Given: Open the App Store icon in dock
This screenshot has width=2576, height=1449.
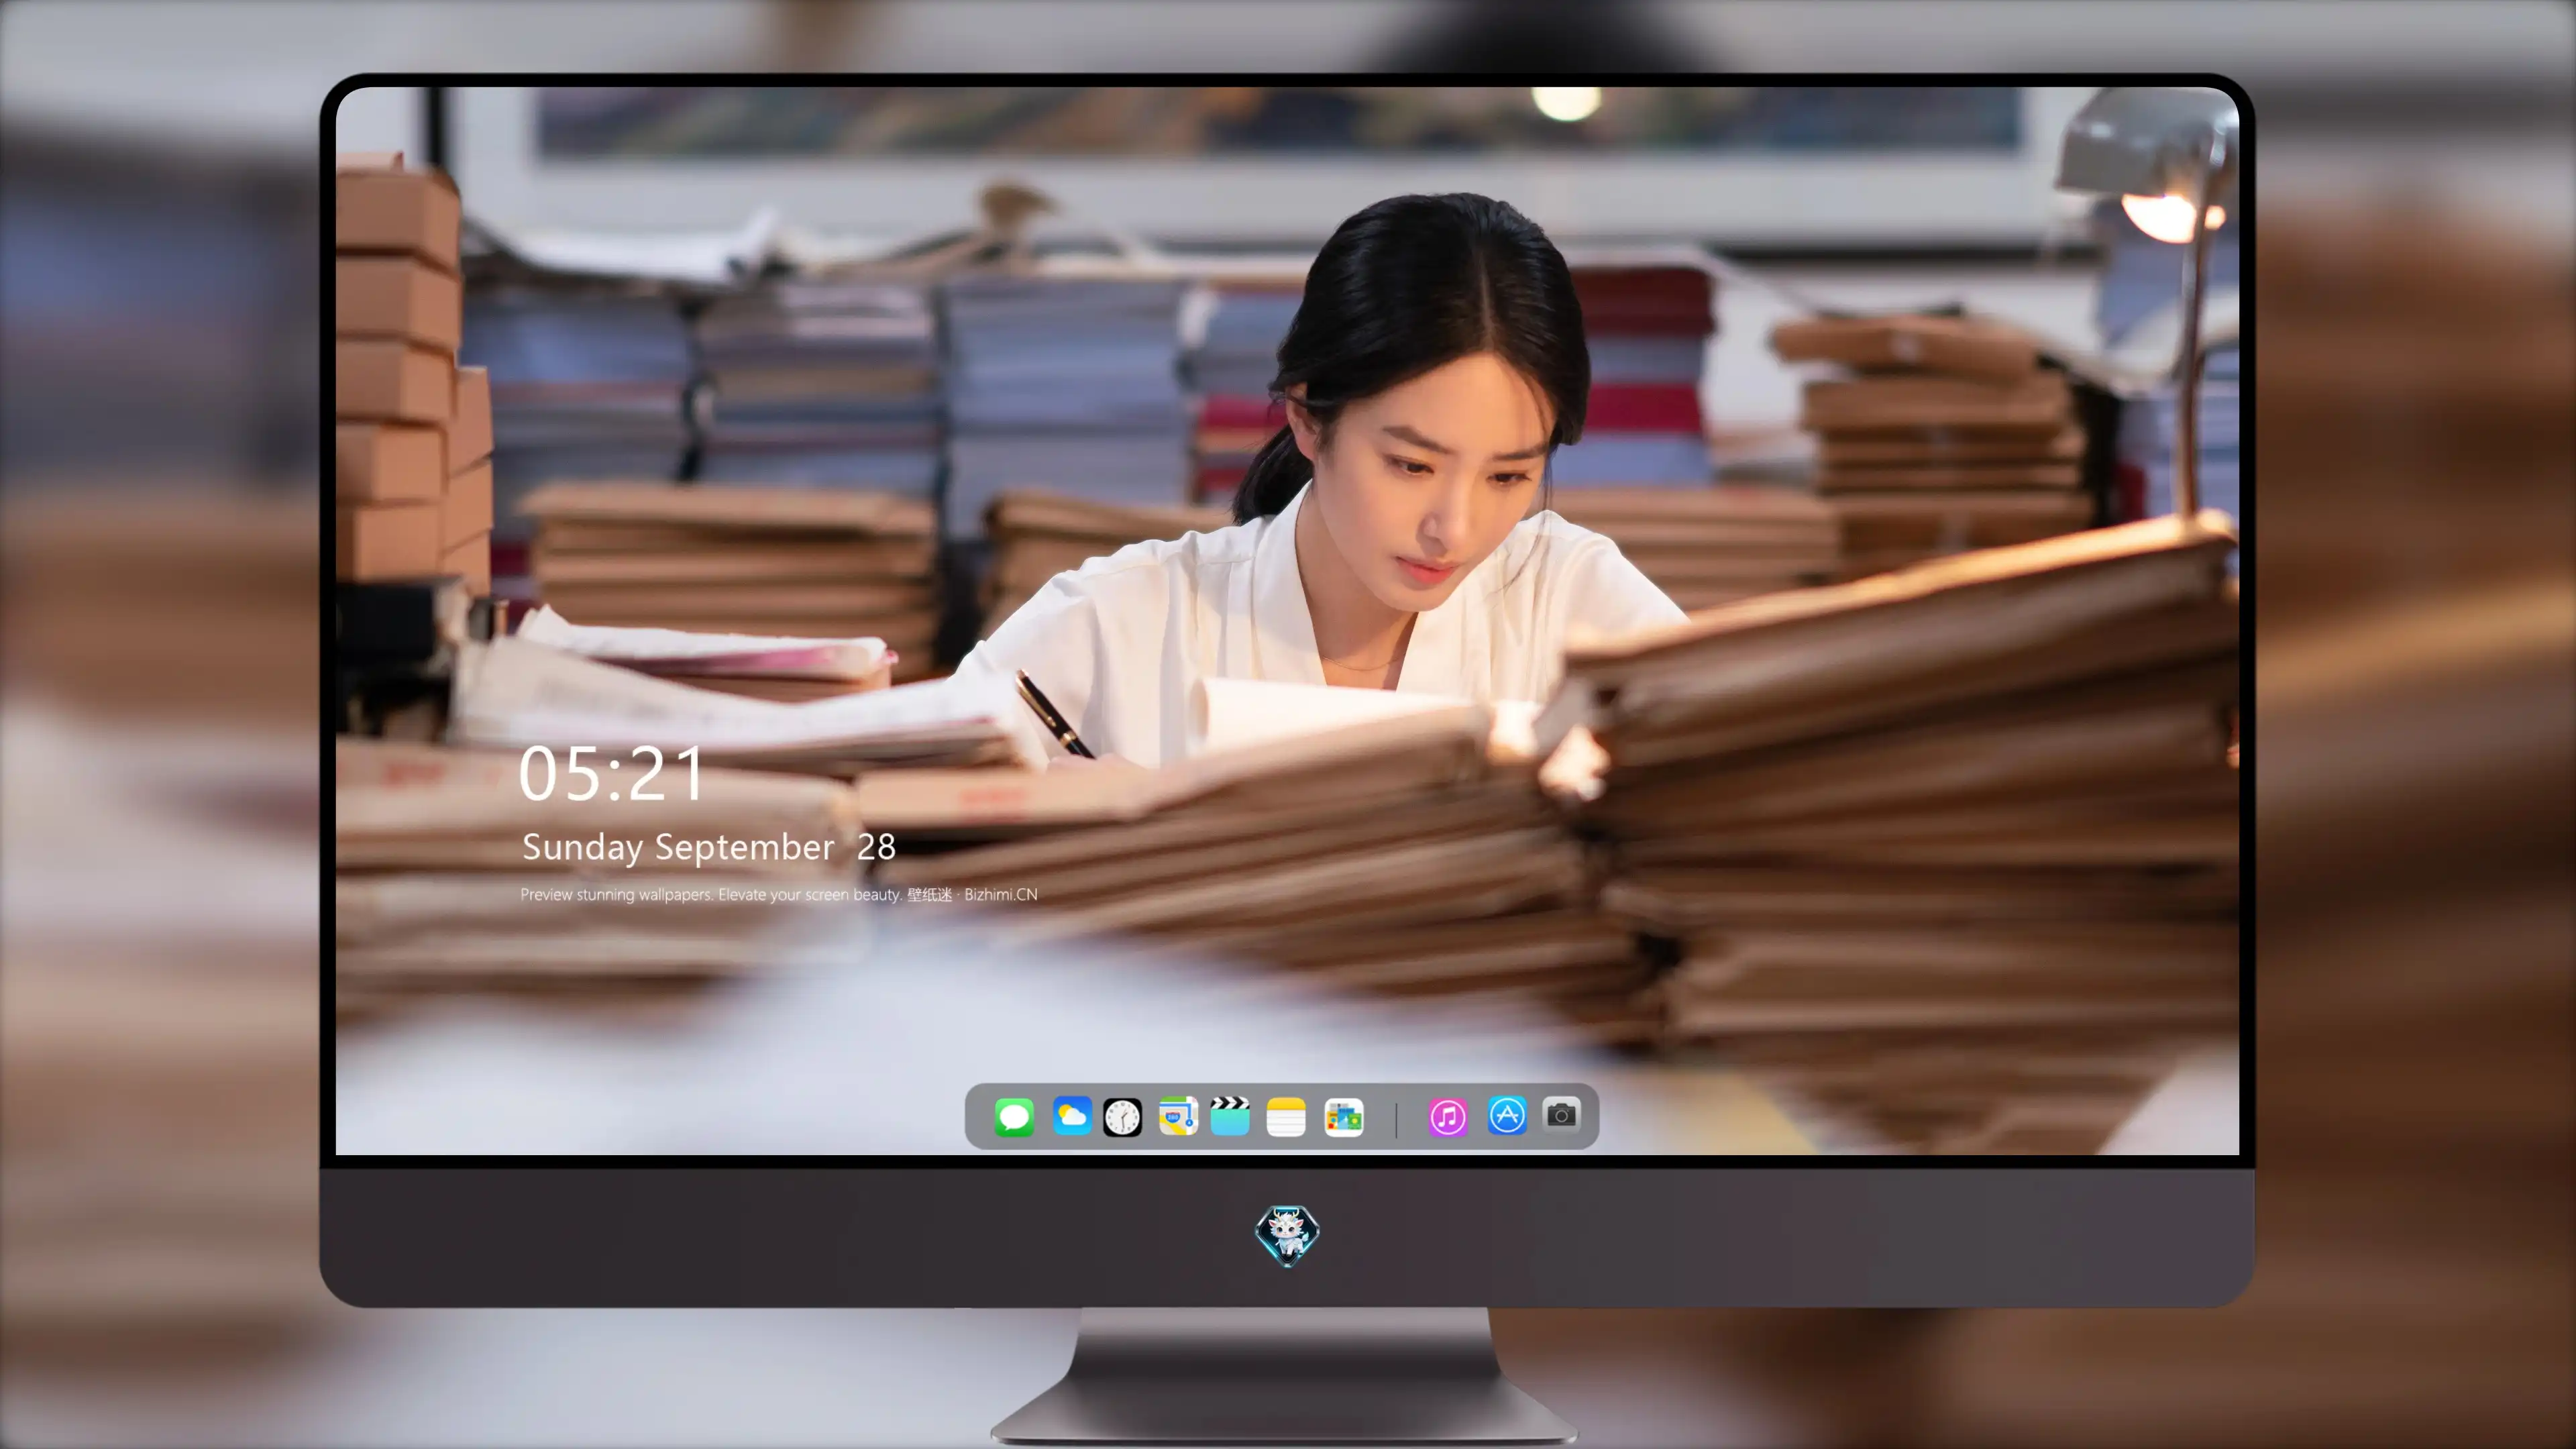Looking at the screenshot, I should [1507, 1116].
